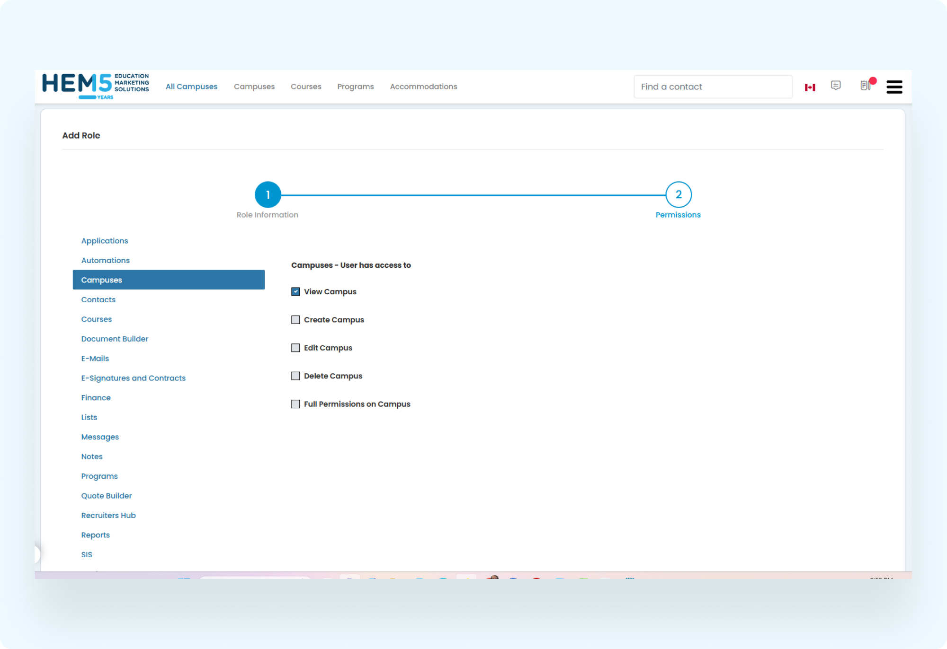Select Automations in the sidebar

105,260
